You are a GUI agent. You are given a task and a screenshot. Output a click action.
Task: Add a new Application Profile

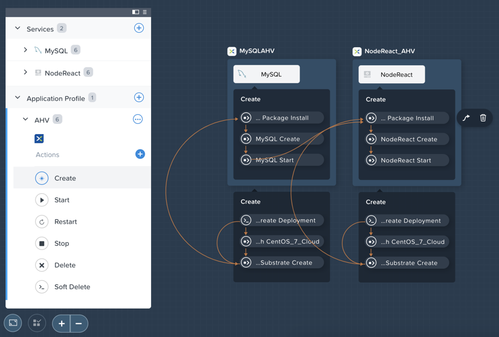(x=139, y=97)
